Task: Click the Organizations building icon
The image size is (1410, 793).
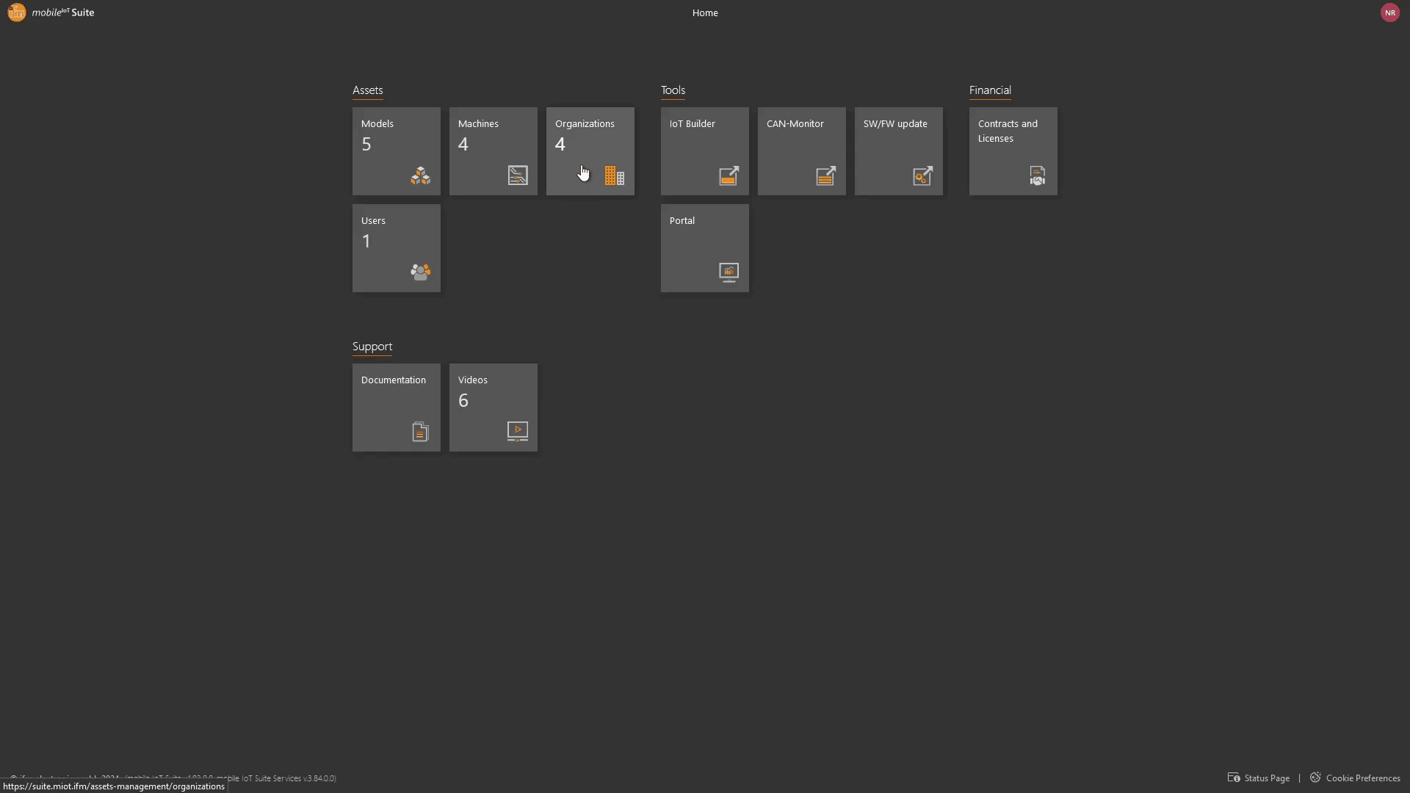Action: [x=614, y=175]
